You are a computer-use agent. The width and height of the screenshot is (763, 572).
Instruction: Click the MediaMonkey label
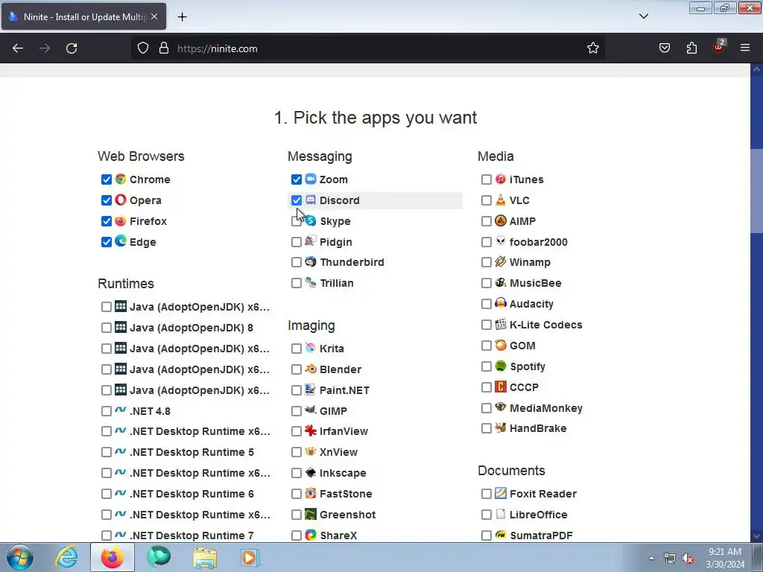(546, 408)
